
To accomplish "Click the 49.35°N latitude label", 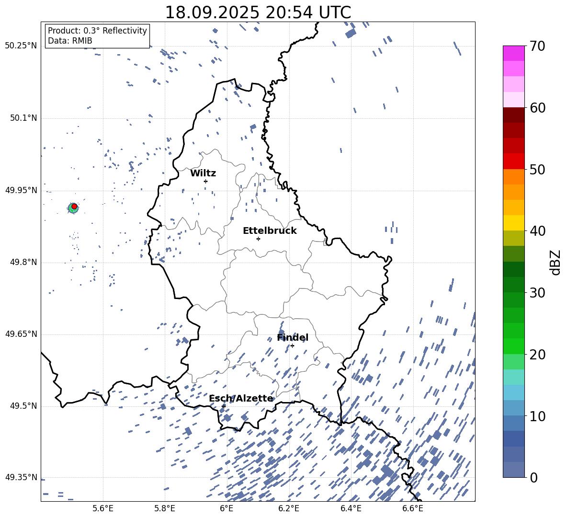I will [21, 477].
